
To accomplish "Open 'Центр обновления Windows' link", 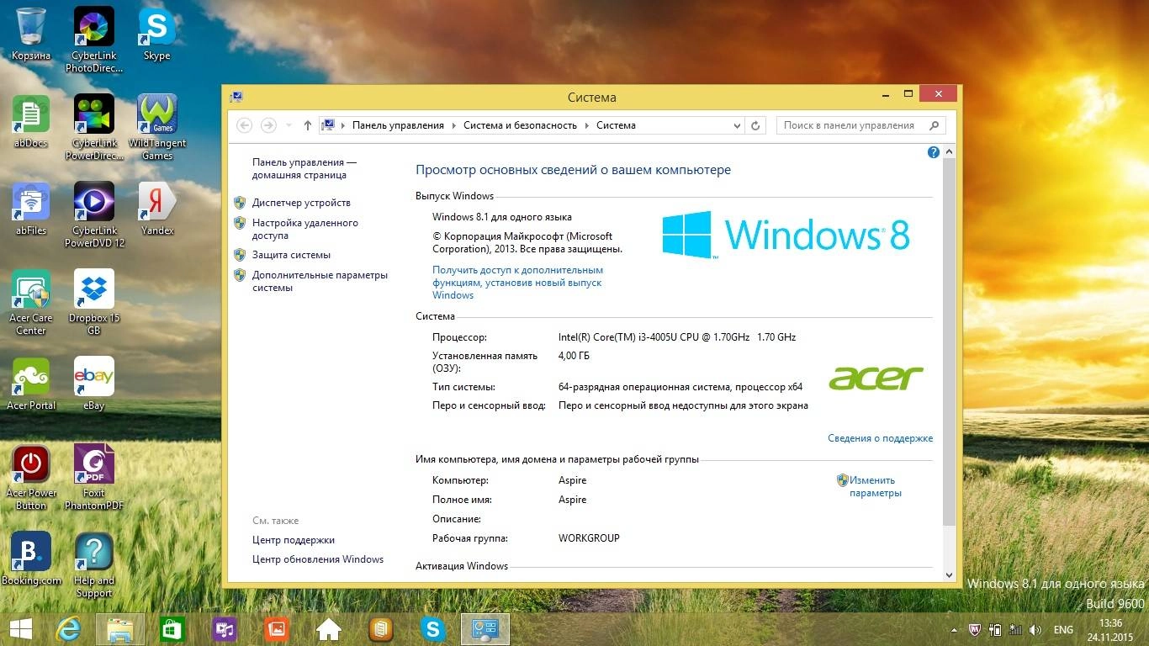I will pyautogui.click(x=318, y=559).
